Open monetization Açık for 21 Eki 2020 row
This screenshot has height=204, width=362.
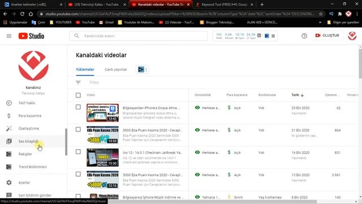[x=238, y=130]
